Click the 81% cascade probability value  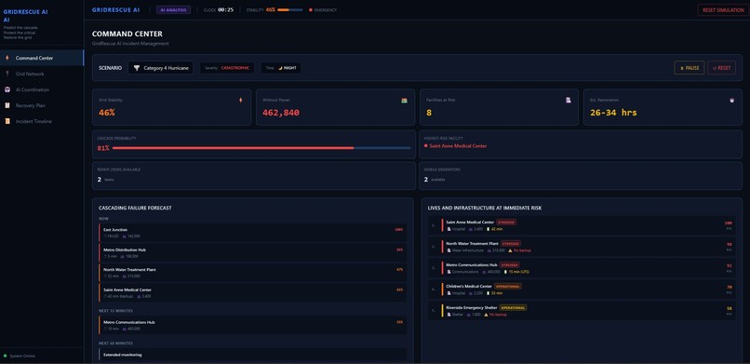point(103,148)
